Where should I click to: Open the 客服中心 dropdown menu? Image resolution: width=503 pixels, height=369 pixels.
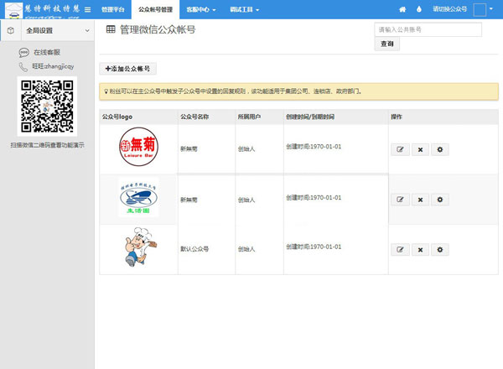(x=201, y=9)
